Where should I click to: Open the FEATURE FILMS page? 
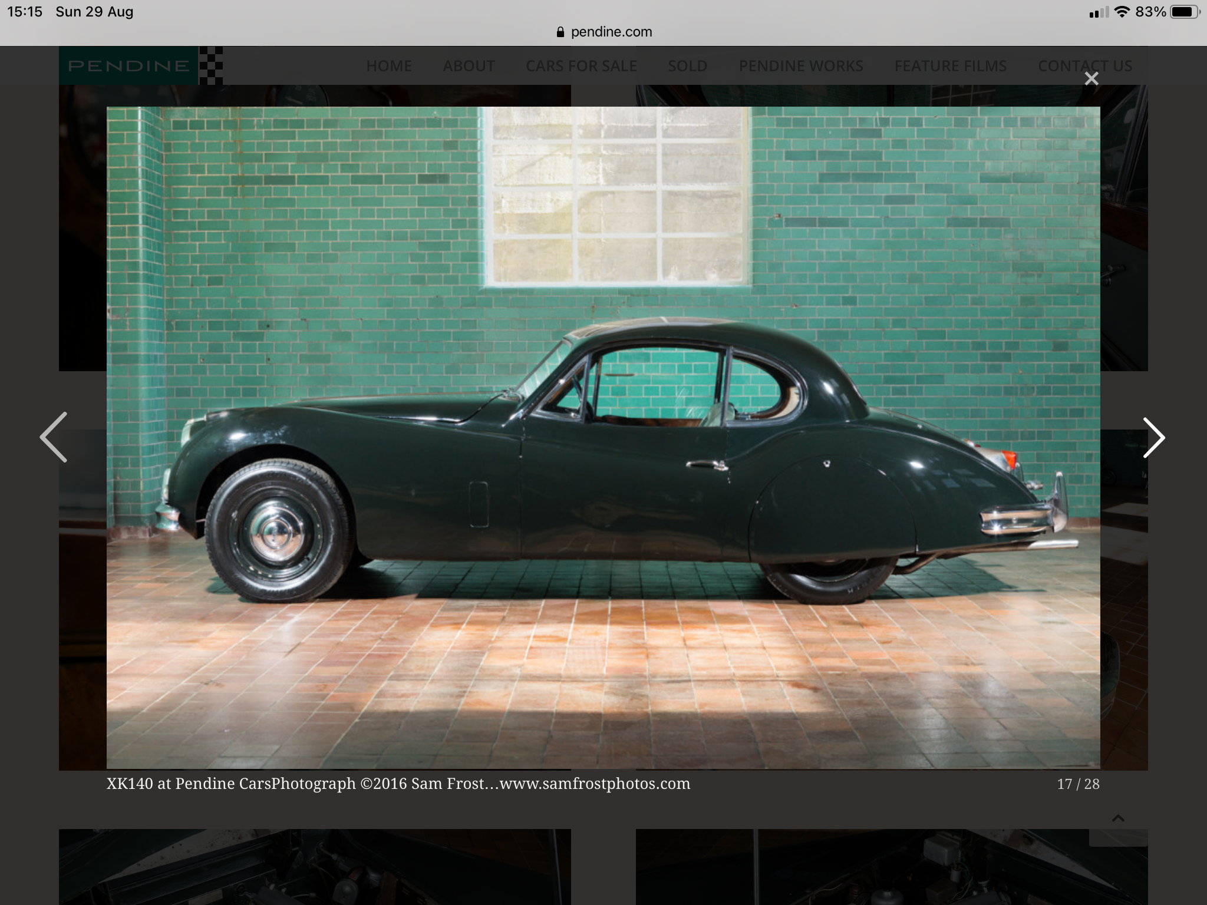tap(950, 66)
